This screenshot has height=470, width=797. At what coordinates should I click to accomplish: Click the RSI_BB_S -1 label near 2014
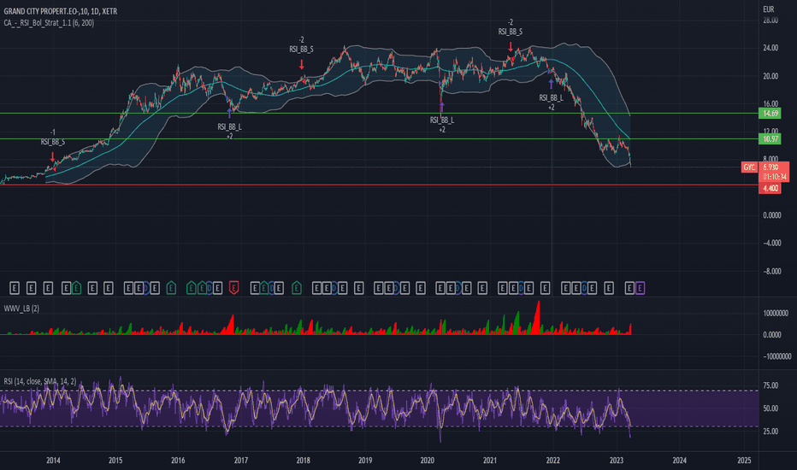pos(53,138)
